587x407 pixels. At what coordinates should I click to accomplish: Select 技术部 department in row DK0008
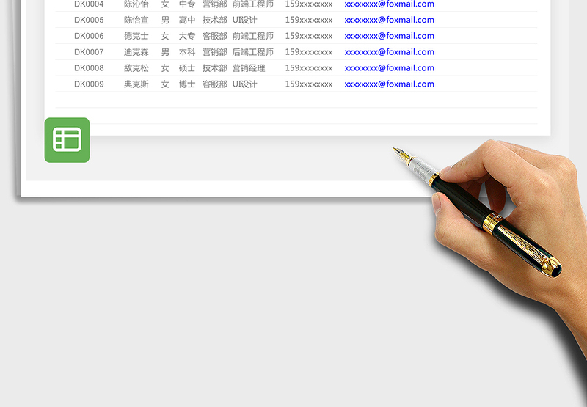[215, 68]
